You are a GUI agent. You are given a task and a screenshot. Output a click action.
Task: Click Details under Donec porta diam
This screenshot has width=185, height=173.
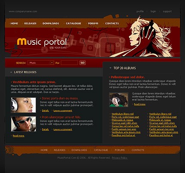pyautogui.click(x=45, y=111)
